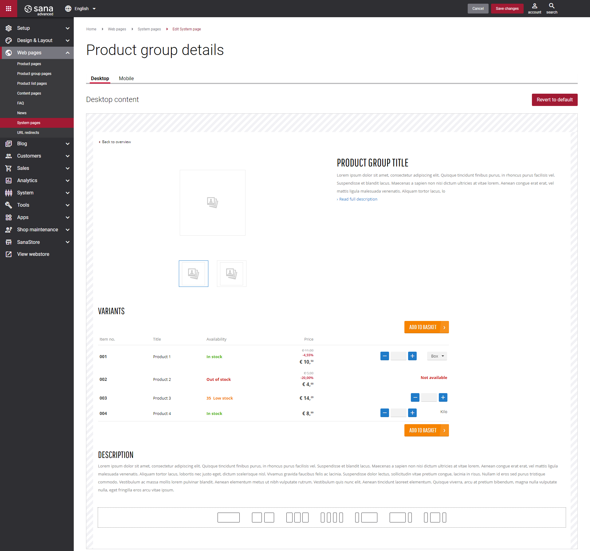The height and width of the screenshot is (551, 590).
Task: Click the Analytics chart icon
Action: pos(9,181)
